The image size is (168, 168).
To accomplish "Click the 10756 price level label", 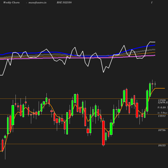I will click(162, 130).
